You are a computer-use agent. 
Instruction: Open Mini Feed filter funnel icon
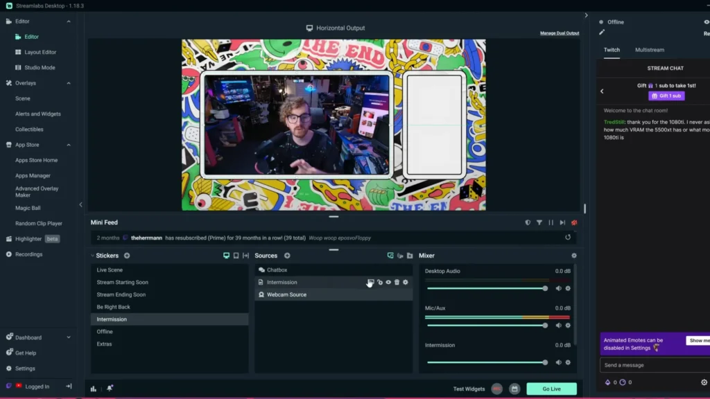click(539, 222)
